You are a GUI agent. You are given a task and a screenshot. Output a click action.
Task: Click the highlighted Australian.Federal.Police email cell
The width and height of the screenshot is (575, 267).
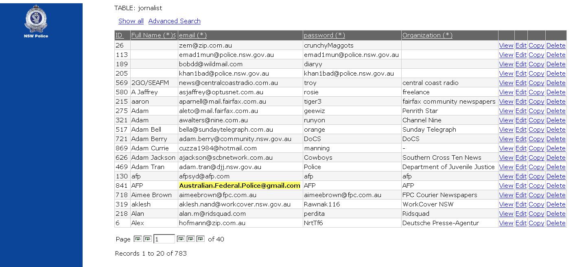[239, 186]
